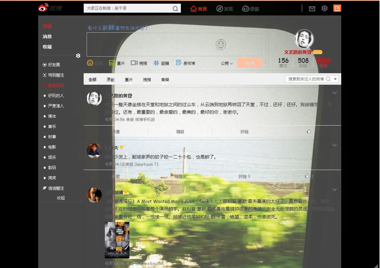This screenshot has width=380, height=268.
Task: Select 音乐 group in sidebar
Action: (x=52, y=126)
